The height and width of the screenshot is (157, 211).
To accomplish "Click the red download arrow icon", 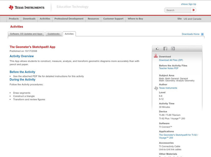I will tap(156, 56).
